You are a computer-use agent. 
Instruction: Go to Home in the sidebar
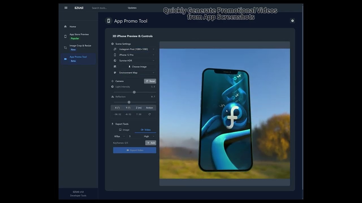point(78,27)
